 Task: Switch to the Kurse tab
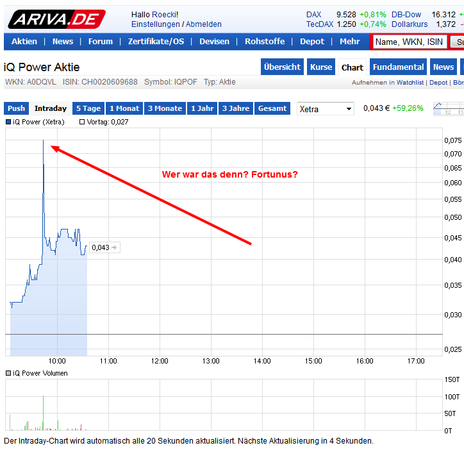321,67
